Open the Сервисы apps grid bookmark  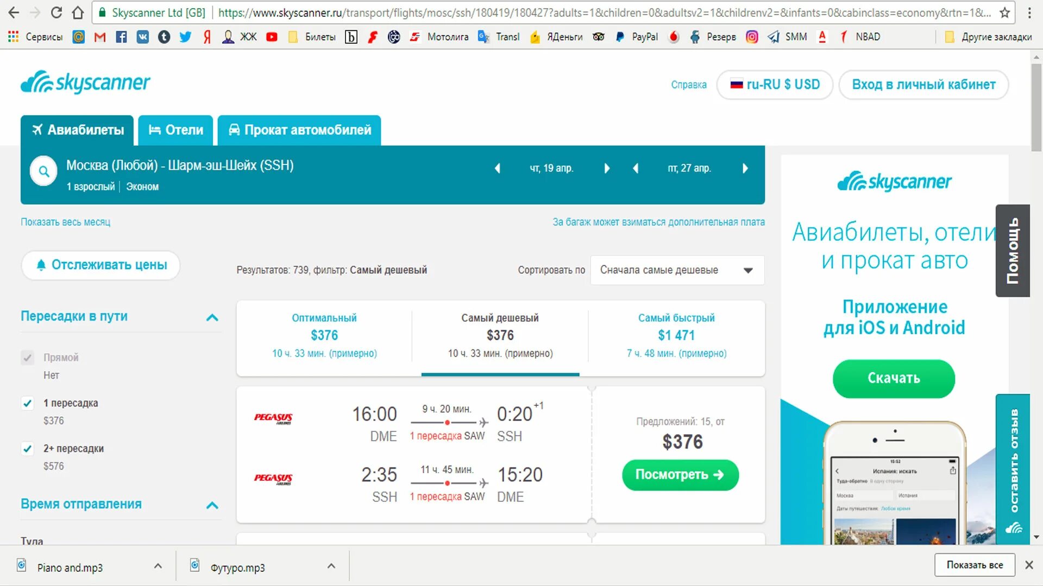[x=36, y=37]
